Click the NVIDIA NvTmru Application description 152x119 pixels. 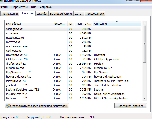pyautogui.click(x=111, y=98)
